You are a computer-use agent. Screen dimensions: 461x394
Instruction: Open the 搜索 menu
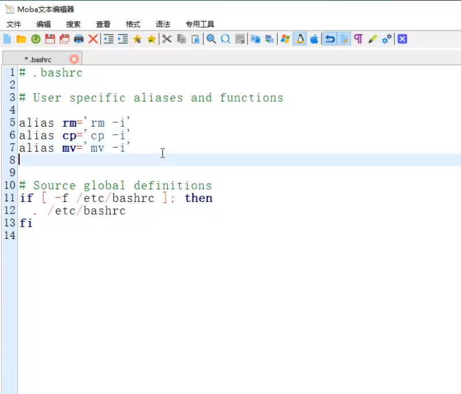[73, 24]
